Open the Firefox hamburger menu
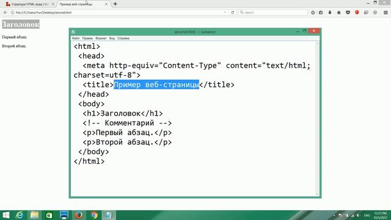Image resolution: width=391 pixels, height=220 pixels. point(386,12)
